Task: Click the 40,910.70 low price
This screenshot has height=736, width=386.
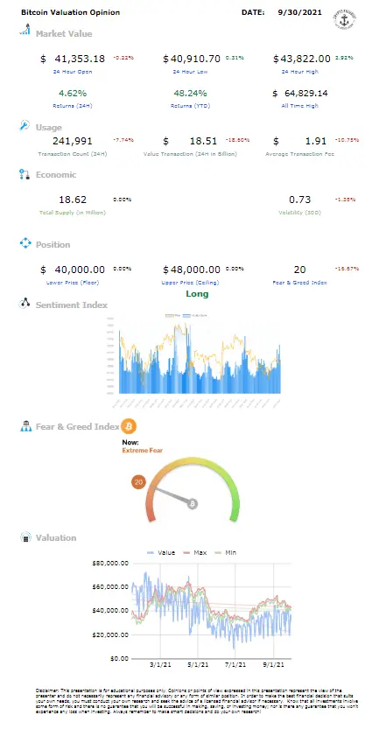Action: click(x=195, y=59)
